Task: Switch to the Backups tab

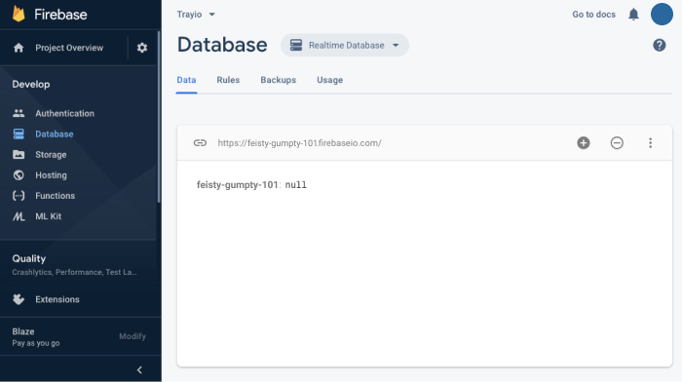Action: 278,80
